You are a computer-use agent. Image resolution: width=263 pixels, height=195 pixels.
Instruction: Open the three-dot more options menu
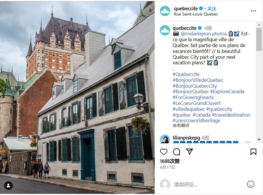[253, 11]
